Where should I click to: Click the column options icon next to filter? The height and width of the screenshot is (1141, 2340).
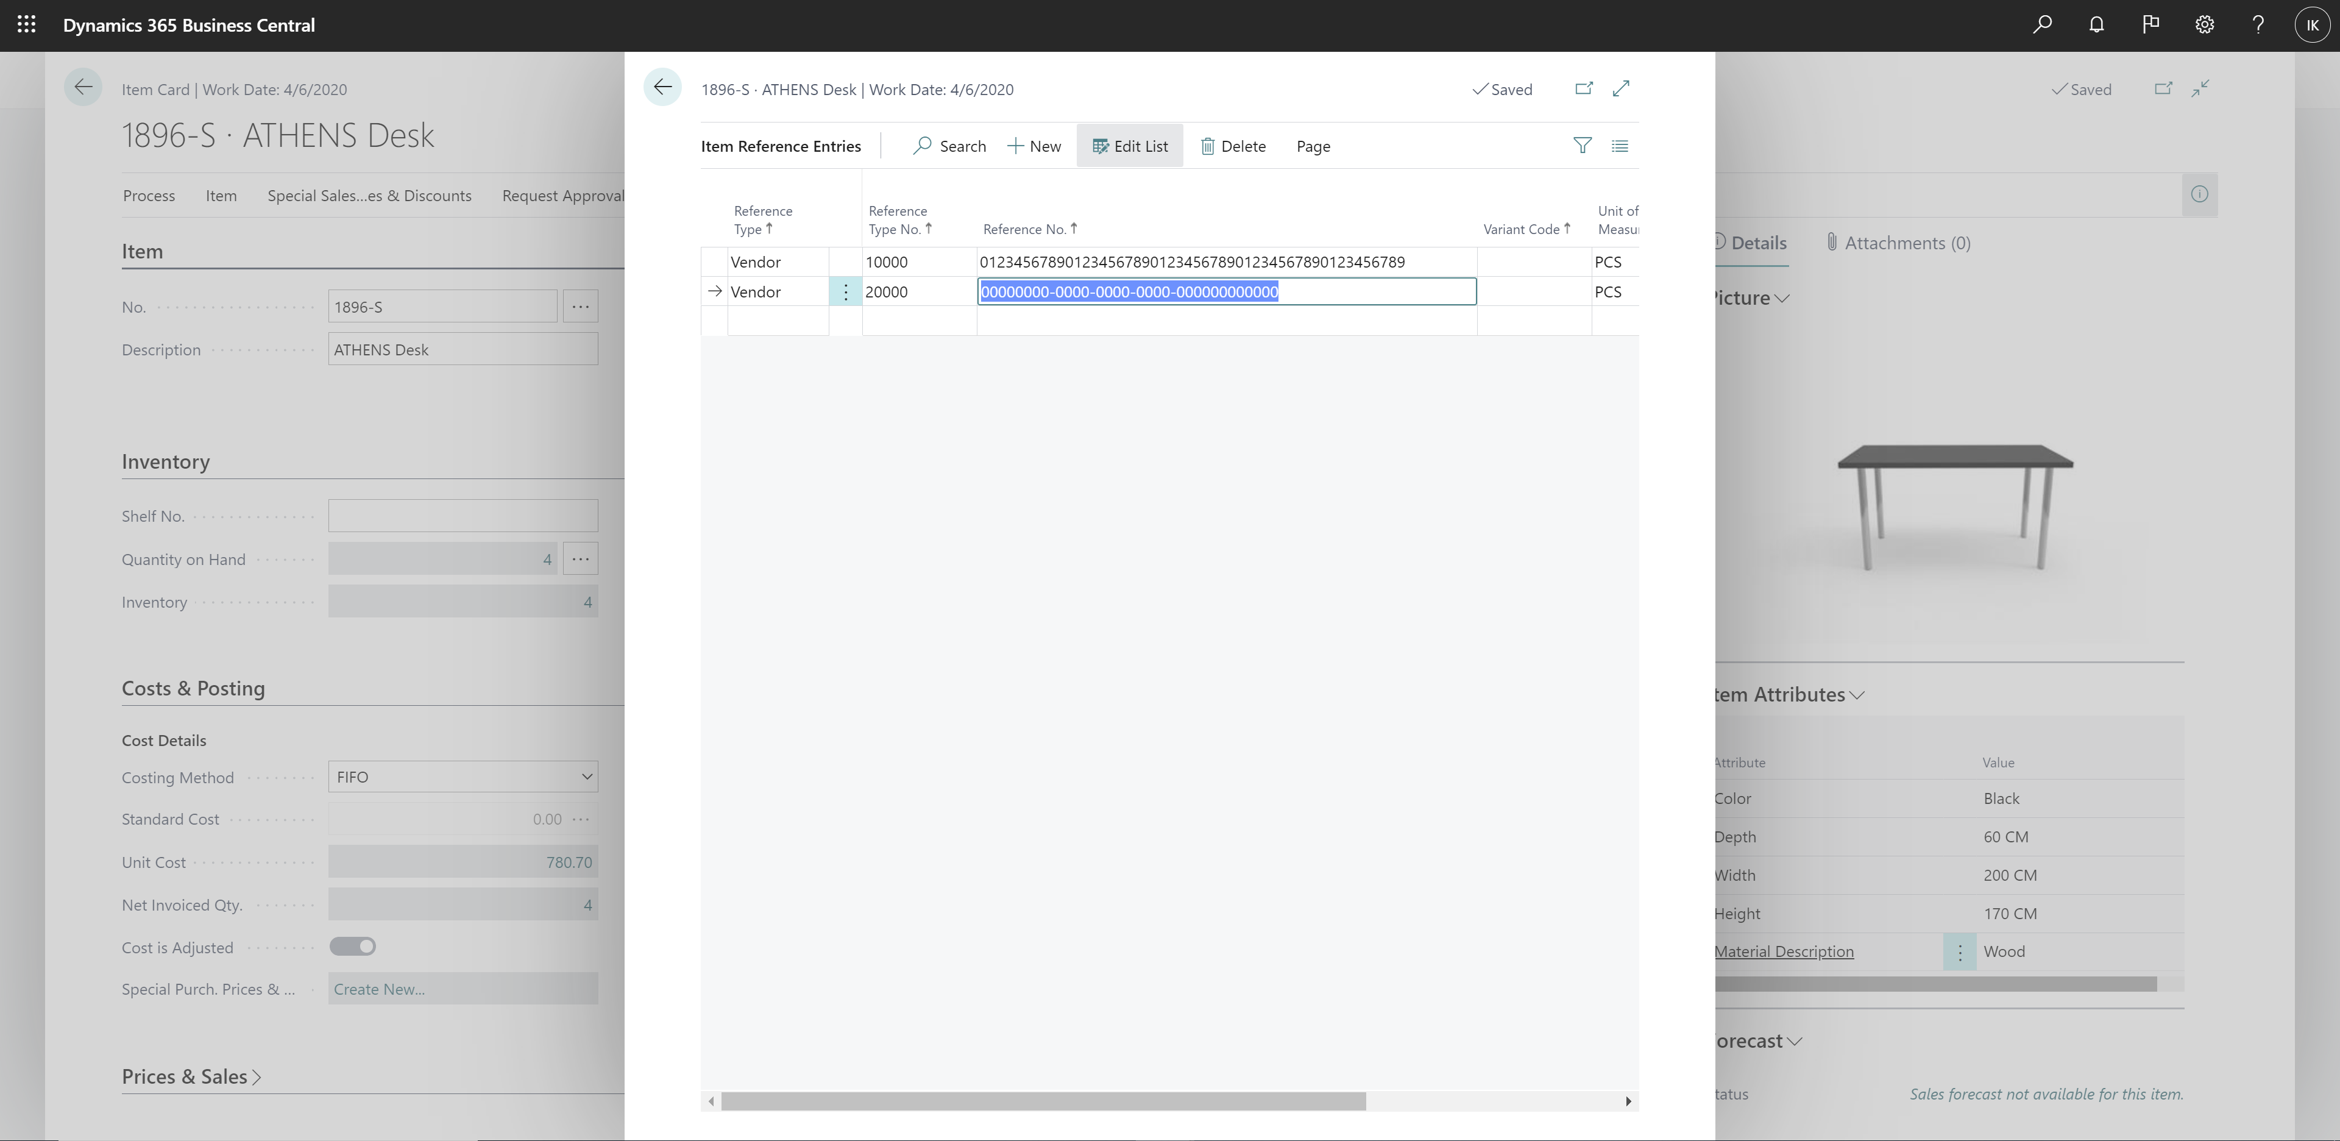pyautogui.click(x=1619, y=145)
